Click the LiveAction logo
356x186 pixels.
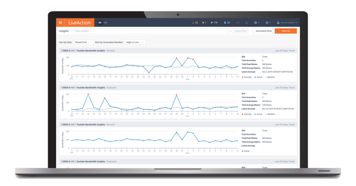79,23
